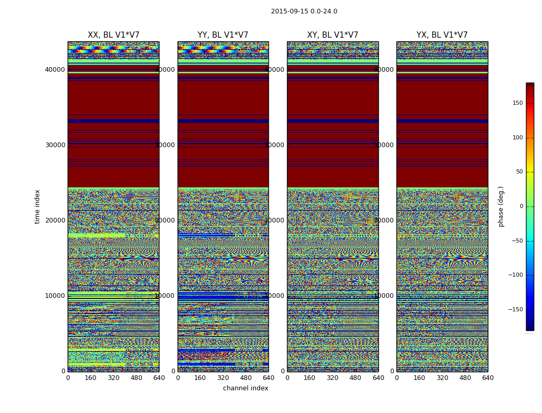
Task: Click the XY, BL V1*V7 subplot title
Action: click(332, 35)
